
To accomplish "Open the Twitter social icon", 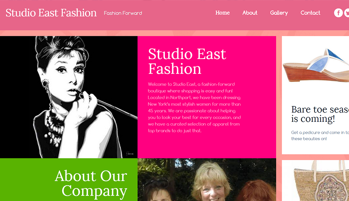I will [x=347, y=13].
